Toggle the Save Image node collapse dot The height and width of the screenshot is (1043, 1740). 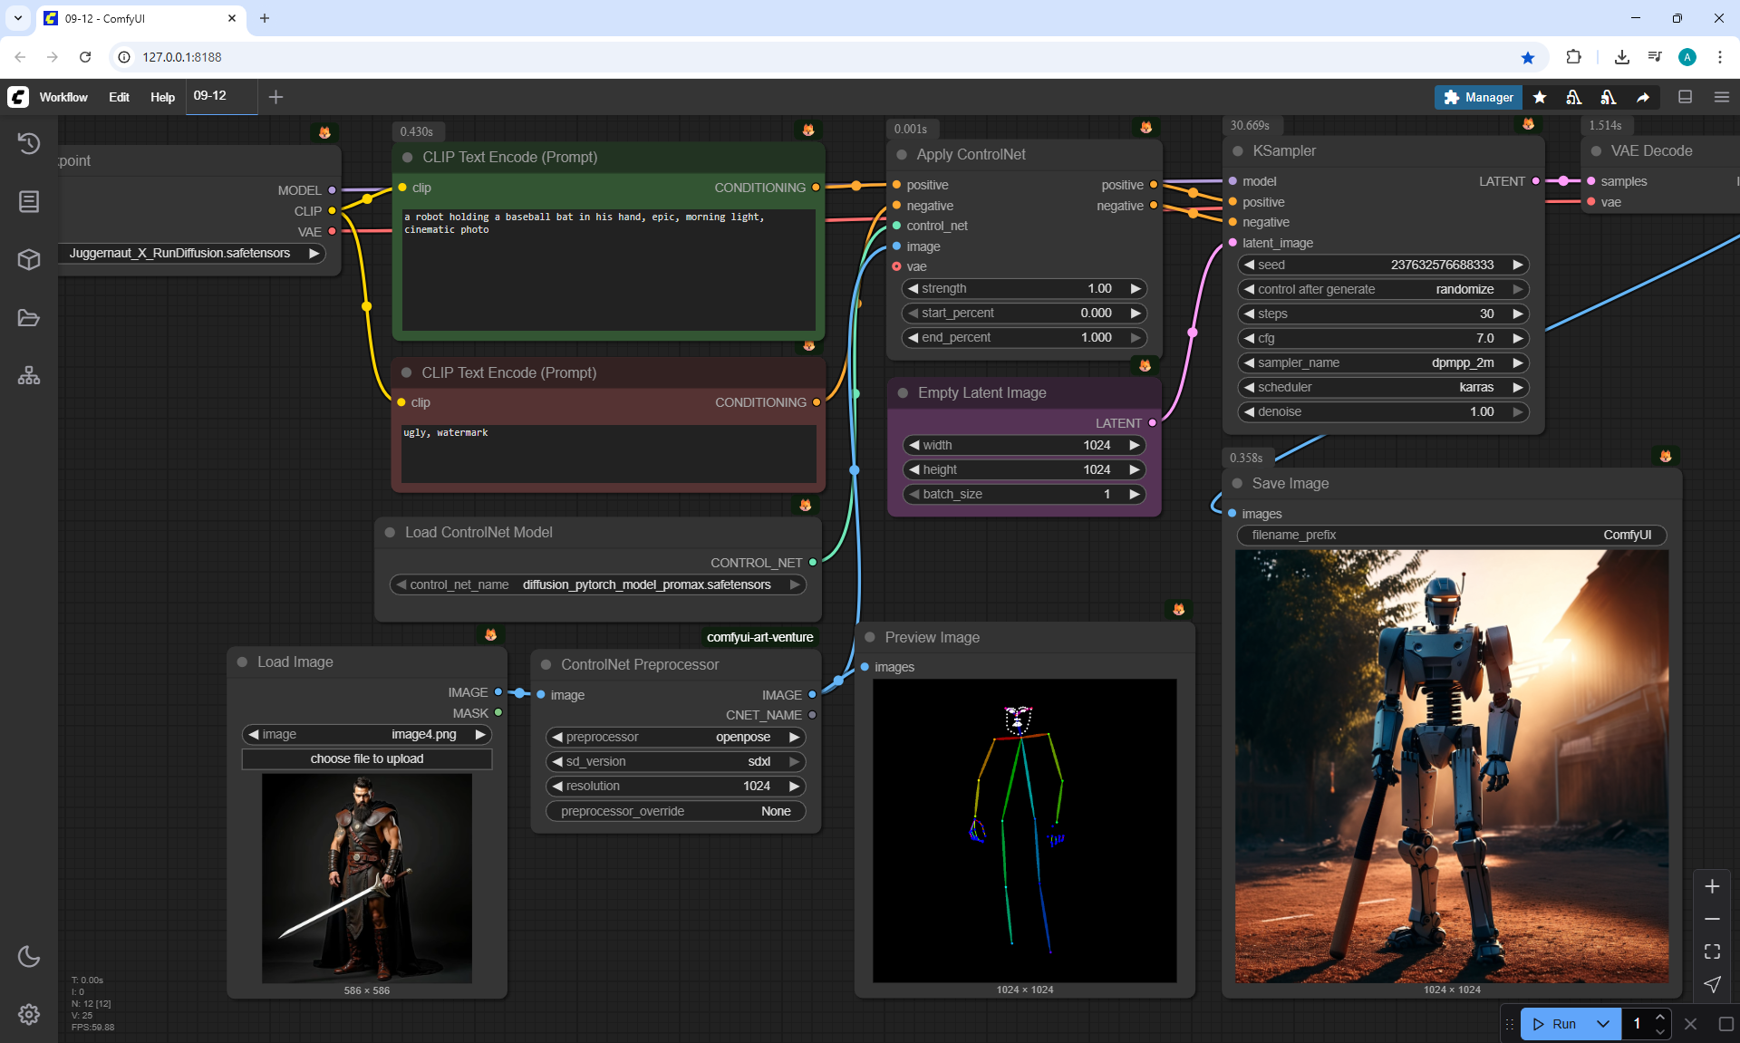coord(1237,483)
